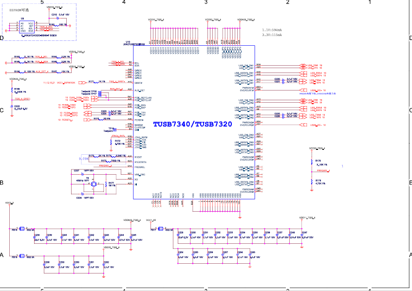Viewport: 412px width, 291px height.
Task: Select the Y4 48MHz 18PF value text
Action: [83, 181]
